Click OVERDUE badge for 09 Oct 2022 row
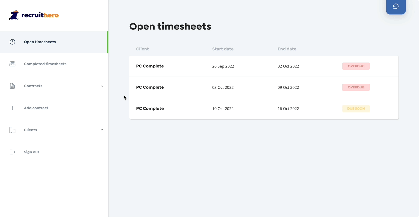Image resolution: width=419 pixels, height=217 pixels. [x=356, y=87]
